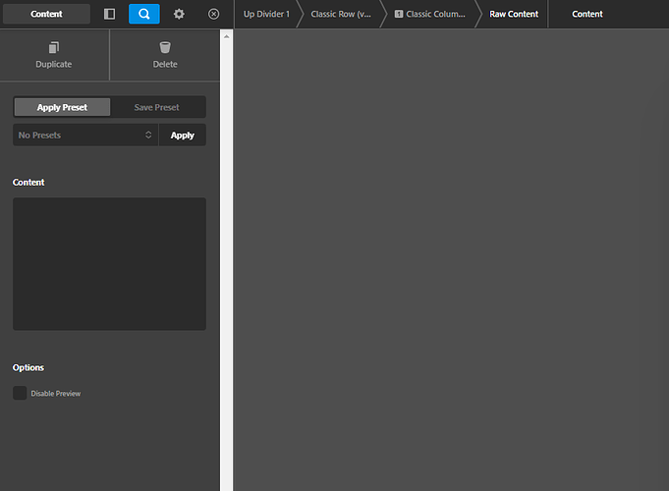The width and height of the screenshot is (669, 491).
Task: Open settings with the gear icon
Action: click(x=179, y=14)
